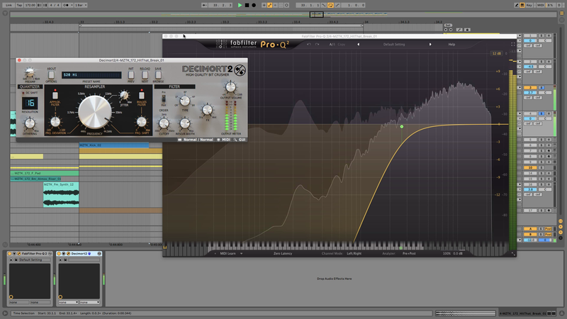Select the MZTK_Fm_Synth_12 audio clip

61,194
